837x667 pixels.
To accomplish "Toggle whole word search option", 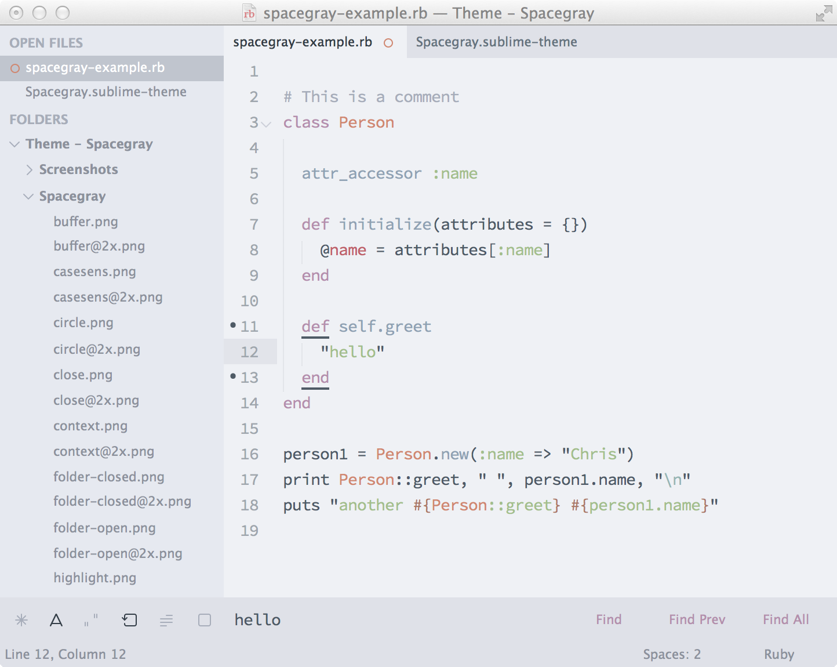I will tap(91, 620).
